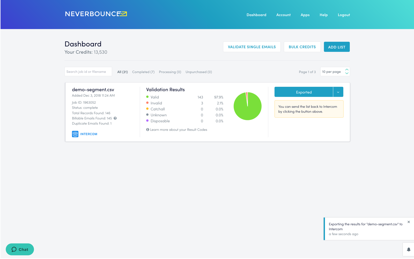414x259 pixels.
Task: Click the Invalid 2.1% percentage value
Action: point(220,103)
